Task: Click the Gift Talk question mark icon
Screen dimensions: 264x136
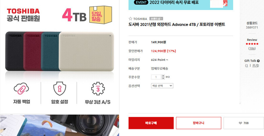Action: click(x=258, y=61)
